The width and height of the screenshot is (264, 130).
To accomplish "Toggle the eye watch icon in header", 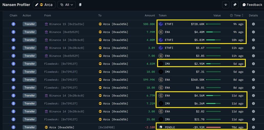I will coord(225,5).
